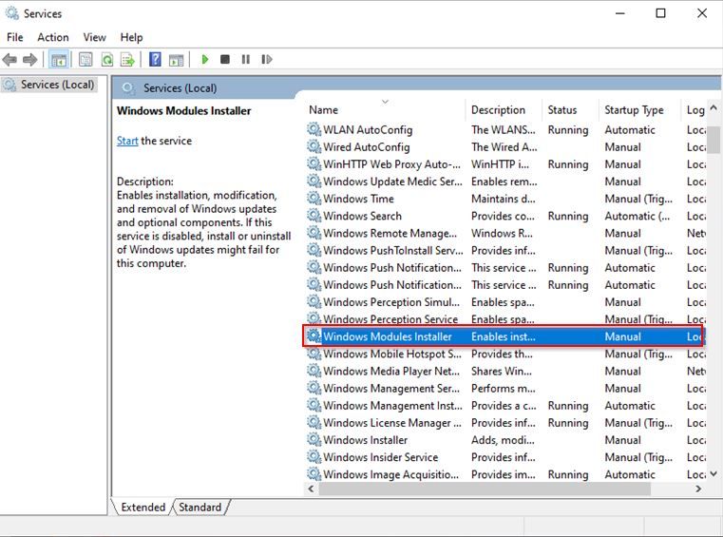The width and height of the screenshot is (723, 537).
Task: Sort by the Startup Type column header
Action: (x=639, y=110)
